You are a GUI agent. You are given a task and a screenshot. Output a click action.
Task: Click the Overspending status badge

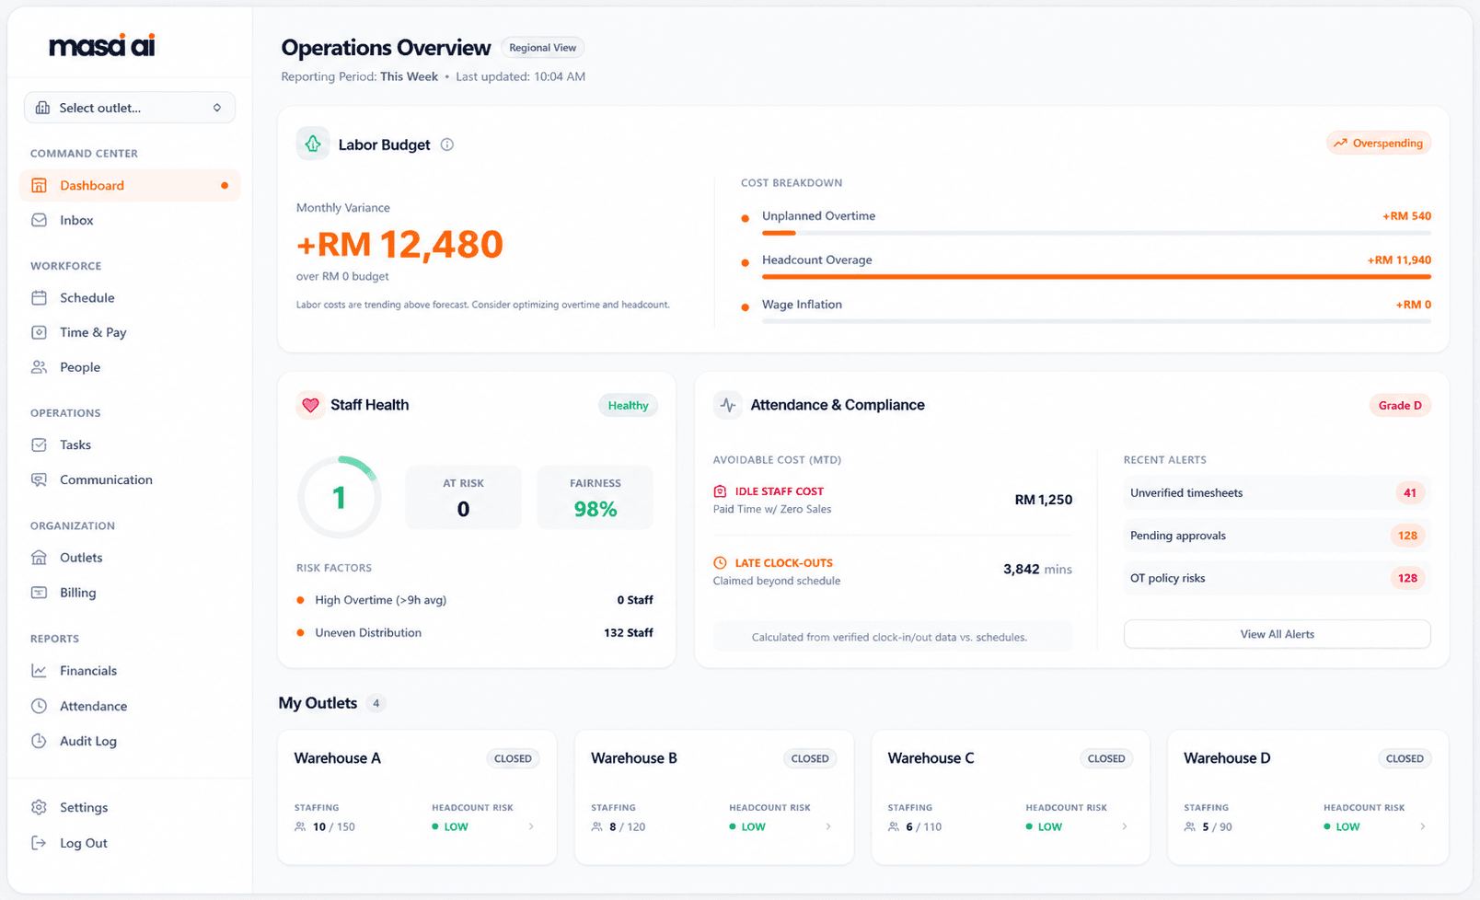(x=1379, y=143)
